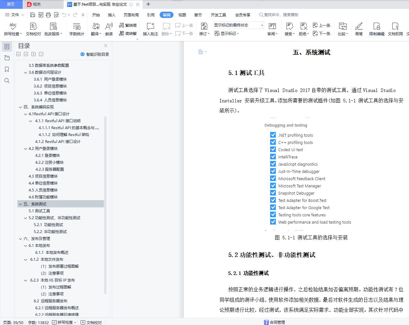Undo the last action
Image resolution: width=409 pixels, height=325 pixels.
(x=64, y=15)
